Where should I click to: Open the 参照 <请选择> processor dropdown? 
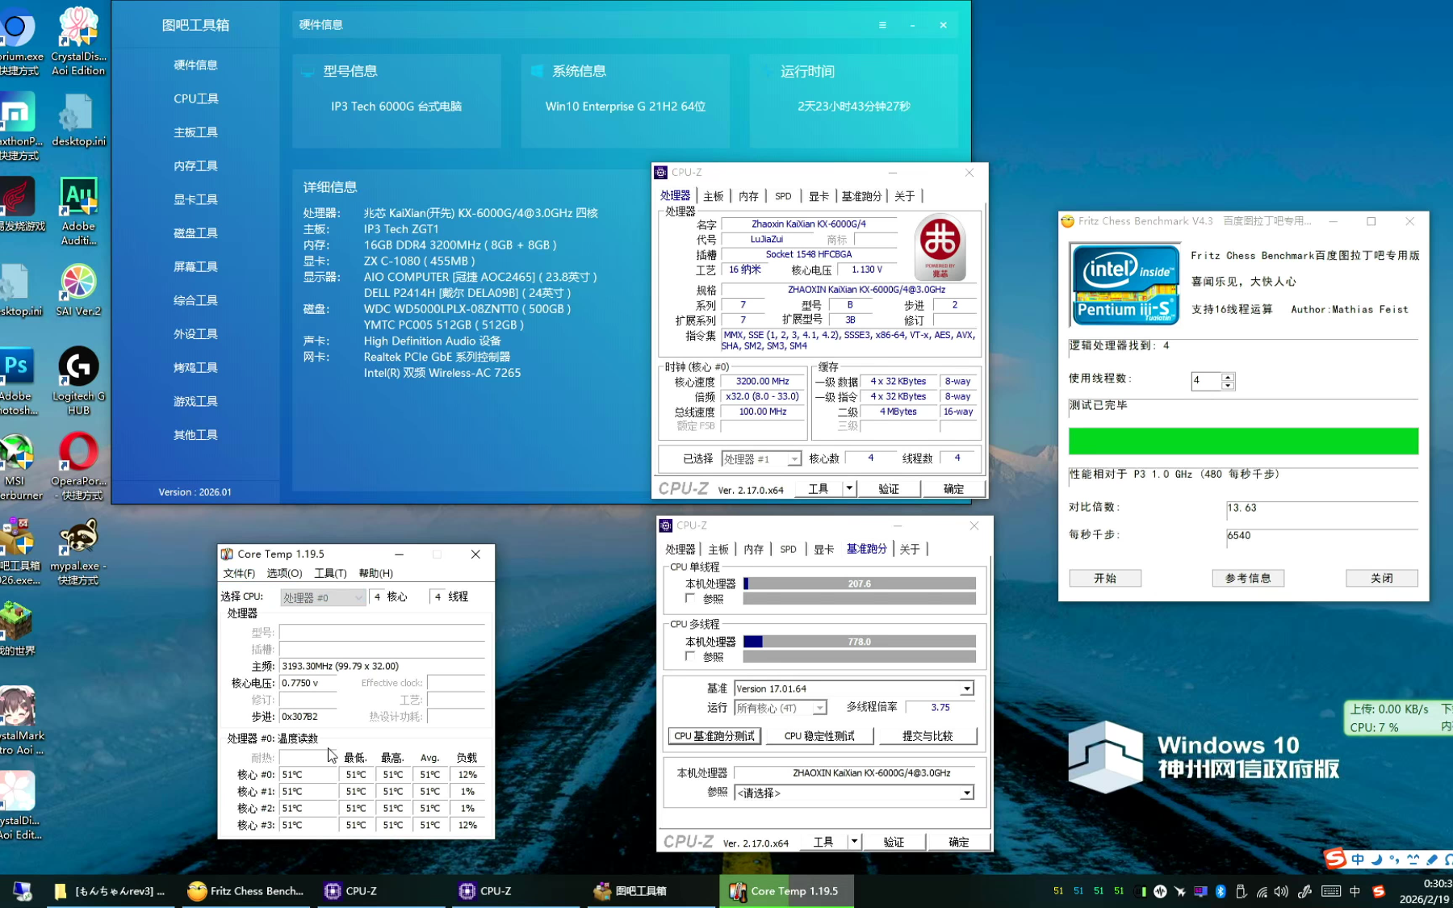point(966,793)
